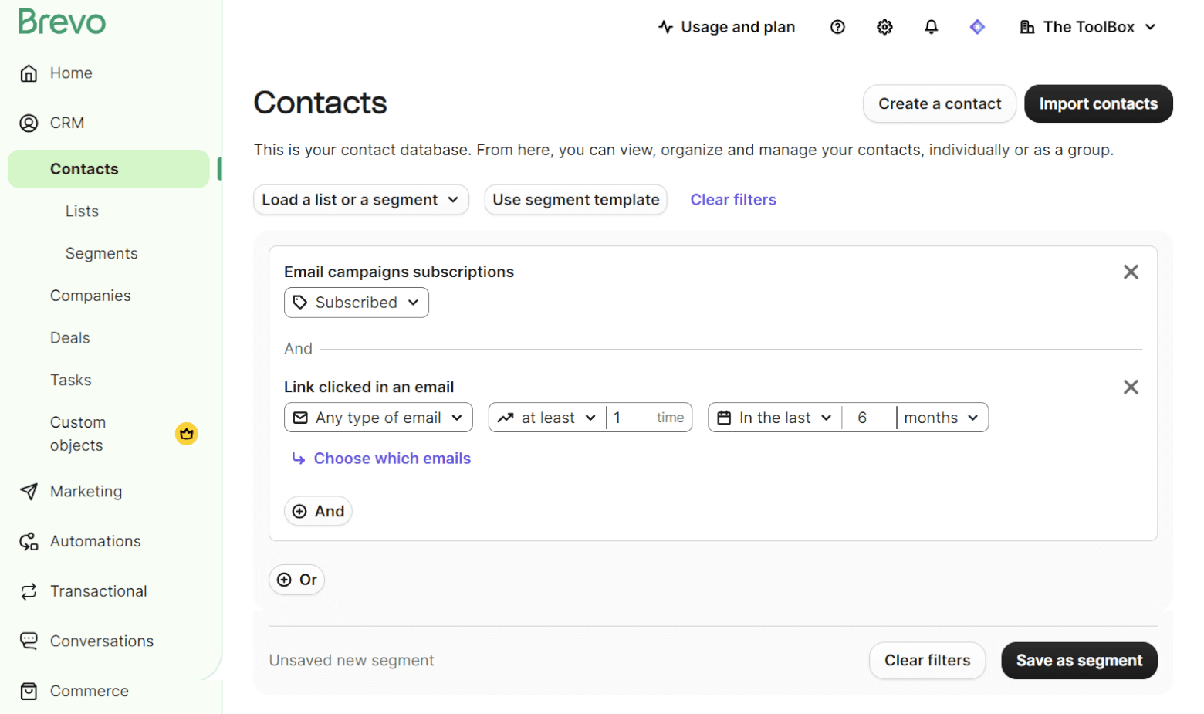Open the Any type of email dropdown

(378, 418)
